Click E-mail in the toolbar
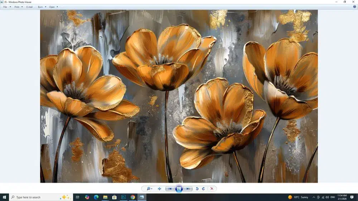The width and height of the screenshot is (358, 201). [29, 7]
